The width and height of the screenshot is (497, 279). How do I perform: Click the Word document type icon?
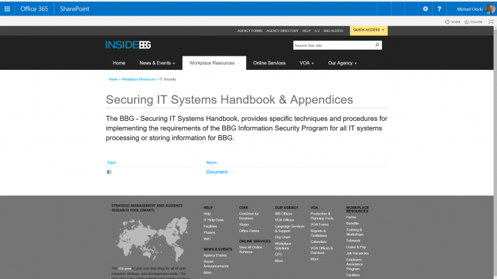(x=109, y=172)
